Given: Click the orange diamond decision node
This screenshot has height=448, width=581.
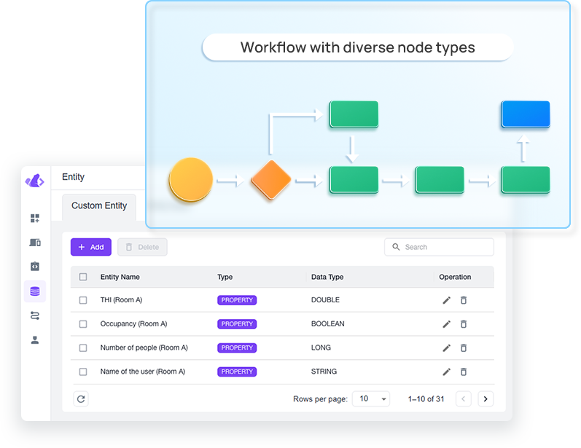Looking at the screenshot, I should (270, 179).
